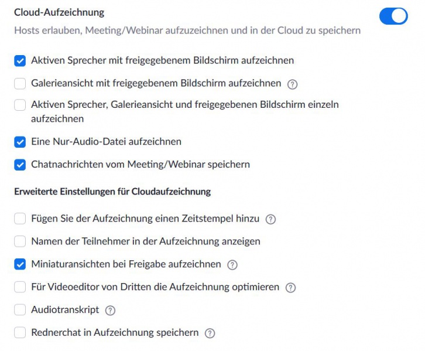Image resolution: width=425 pixels, height=351 pixels.
Task: Uncheck Eine Nur-Audio-Datei aufzeichnen
Action: (x=20, y=142)
